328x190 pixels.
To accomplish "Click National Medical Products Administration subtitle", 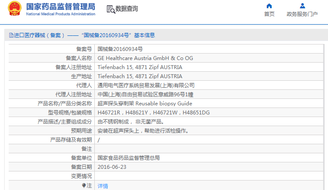I will (61, 14).
